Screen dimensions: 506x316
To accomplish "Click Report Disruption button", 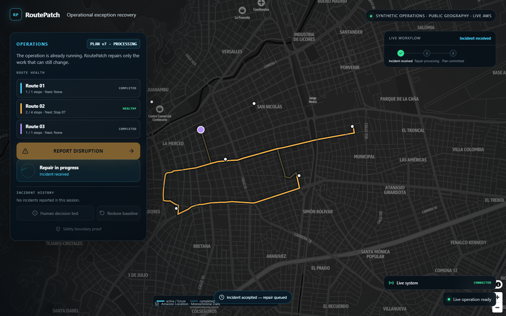I will (78, 151).
